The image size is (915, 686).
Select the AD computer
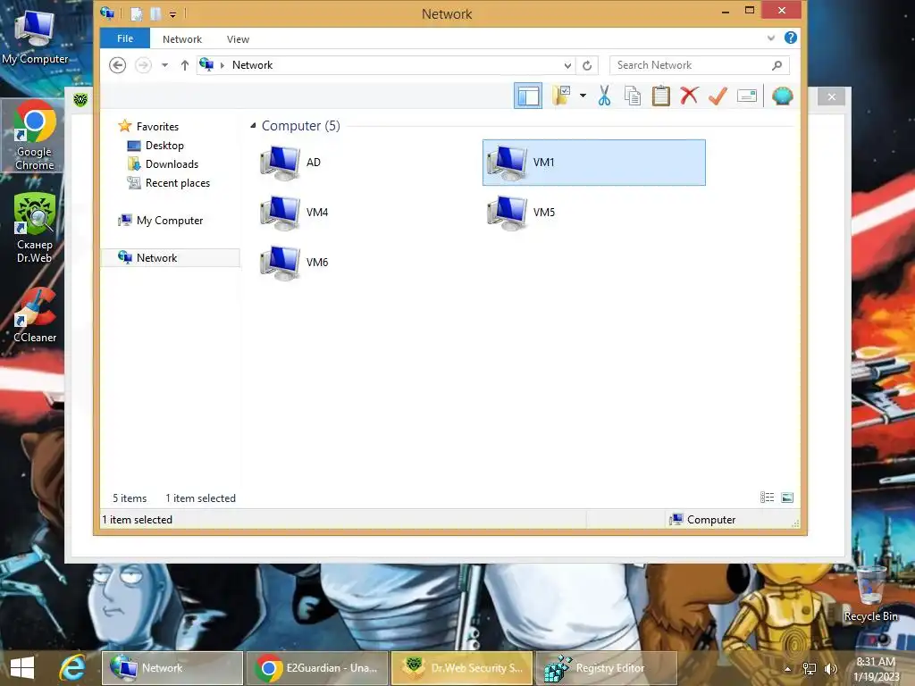click(x=290, y=163)
